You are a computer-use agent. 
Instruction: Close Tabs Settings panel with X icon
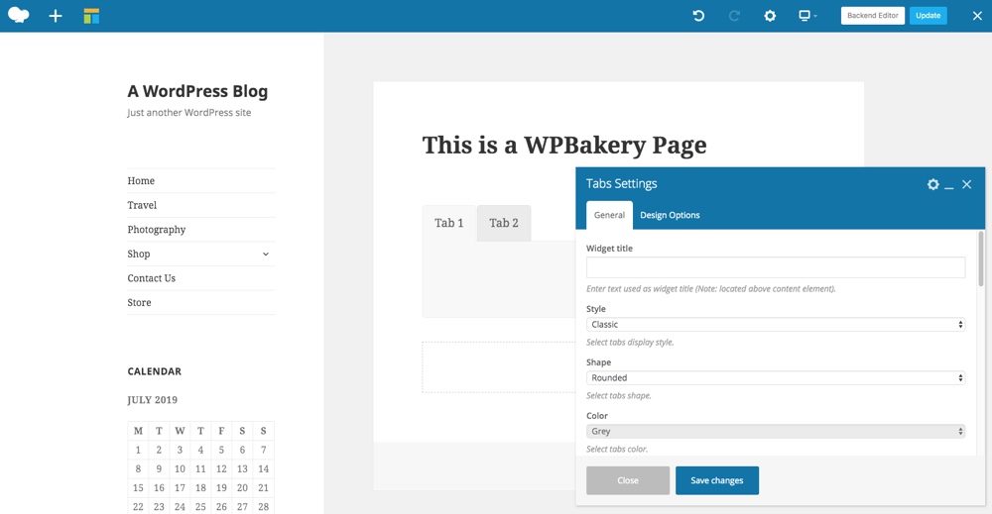(x=966, y=184)
